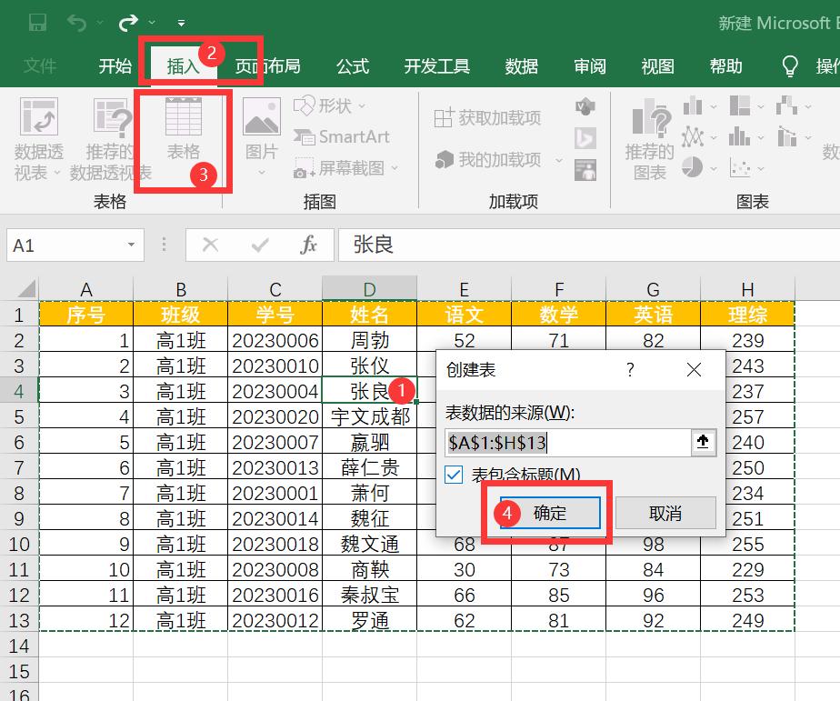Click the People Graph add-in icon
This screenshot has height=701, width=840.
coord(585,170)
